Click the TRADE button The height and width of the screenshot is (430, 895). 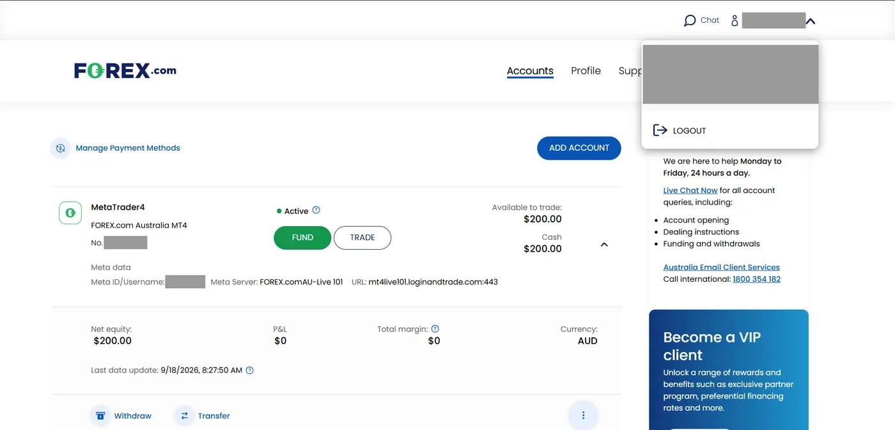(362, 238)
